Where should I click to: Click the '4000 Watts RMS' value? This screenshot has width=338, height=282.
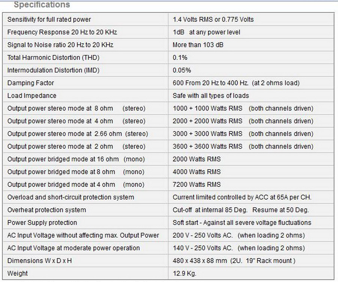pyautogui.click(x=197, y=172)
